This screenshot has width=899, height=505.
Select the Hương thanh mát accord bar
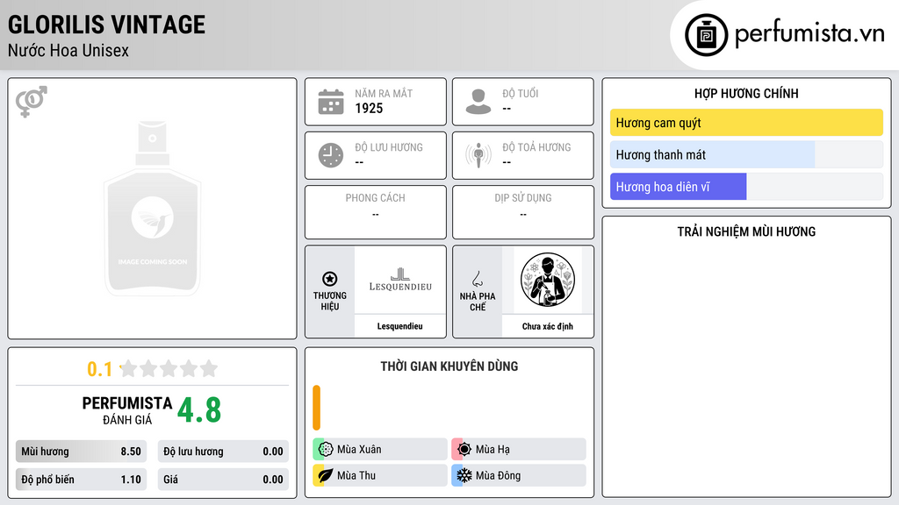click(746, 154)
